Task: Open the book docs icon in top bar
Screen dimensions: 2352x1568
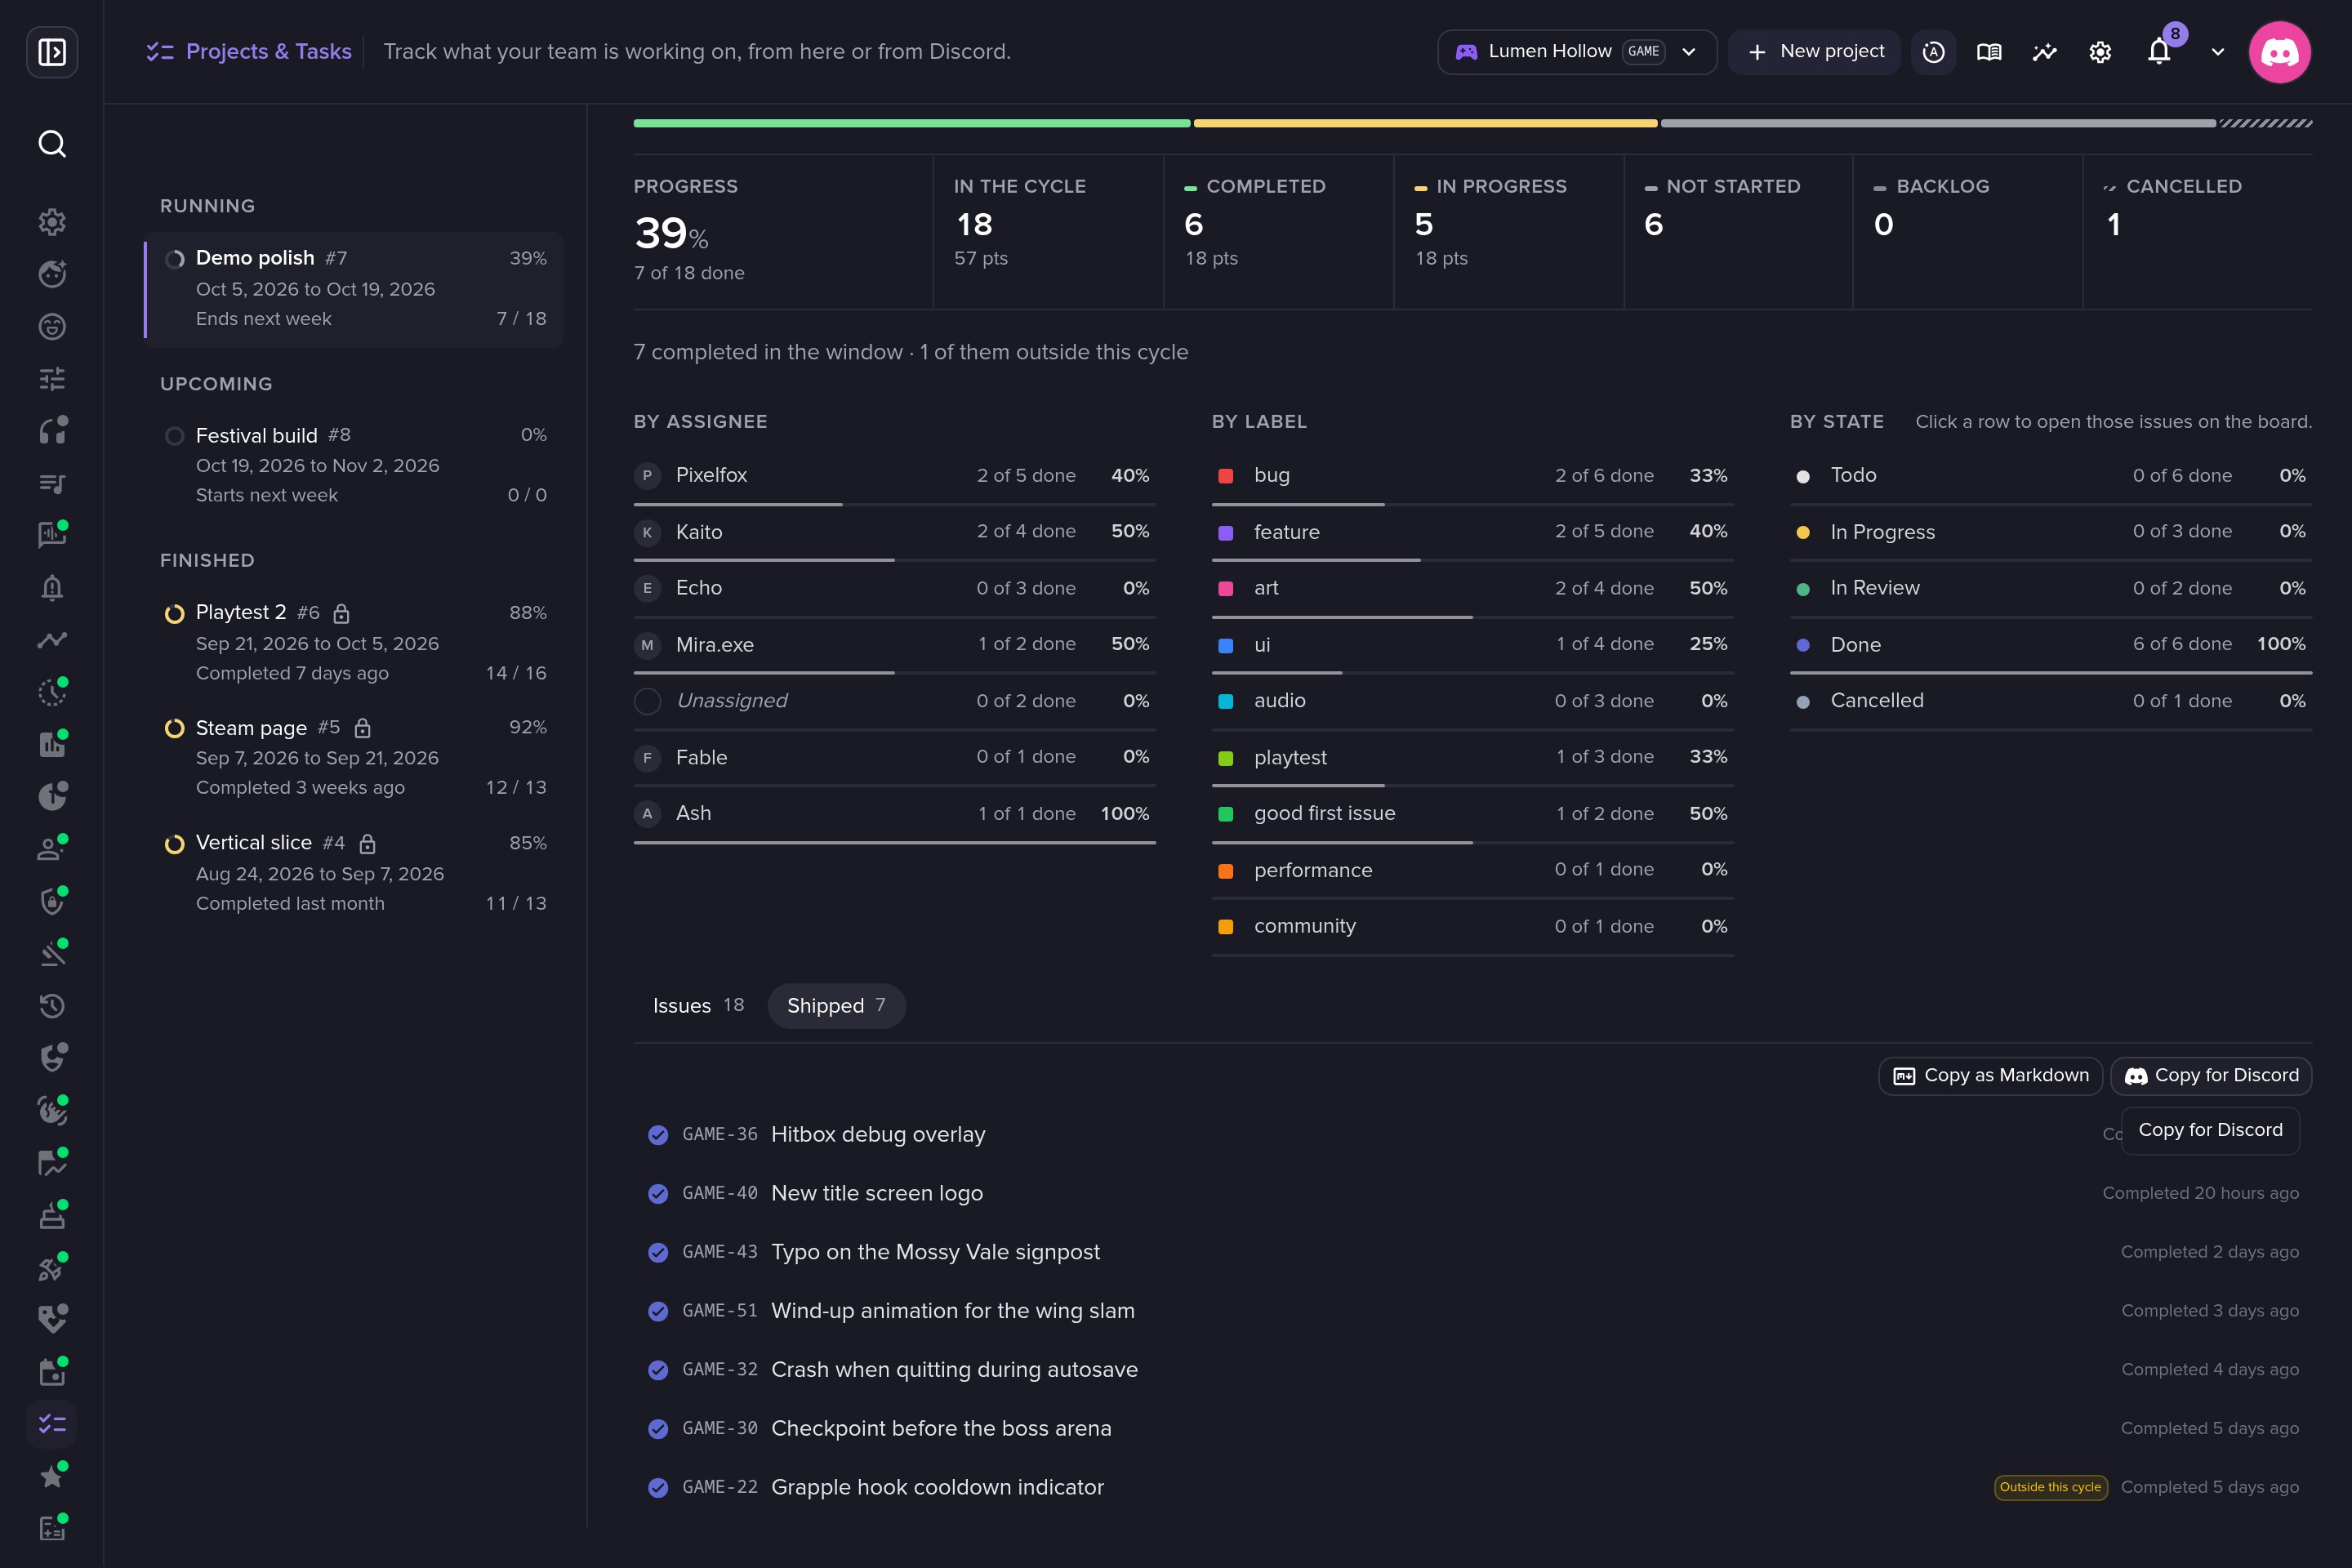Action: (1989, 52)
